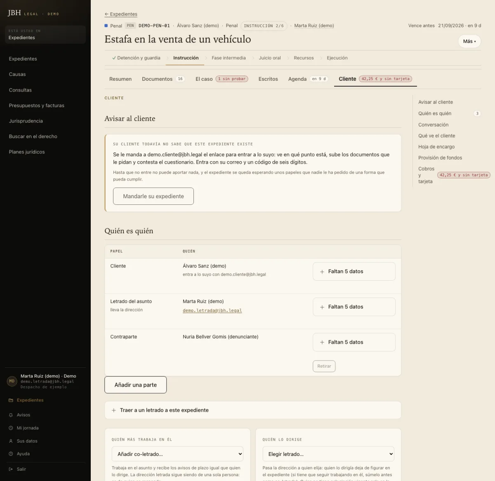495x481 pixels.
Task: Click the folder icon beside the highlighted Expedientes
Action: pyautogui.click(x=11, y=400)
